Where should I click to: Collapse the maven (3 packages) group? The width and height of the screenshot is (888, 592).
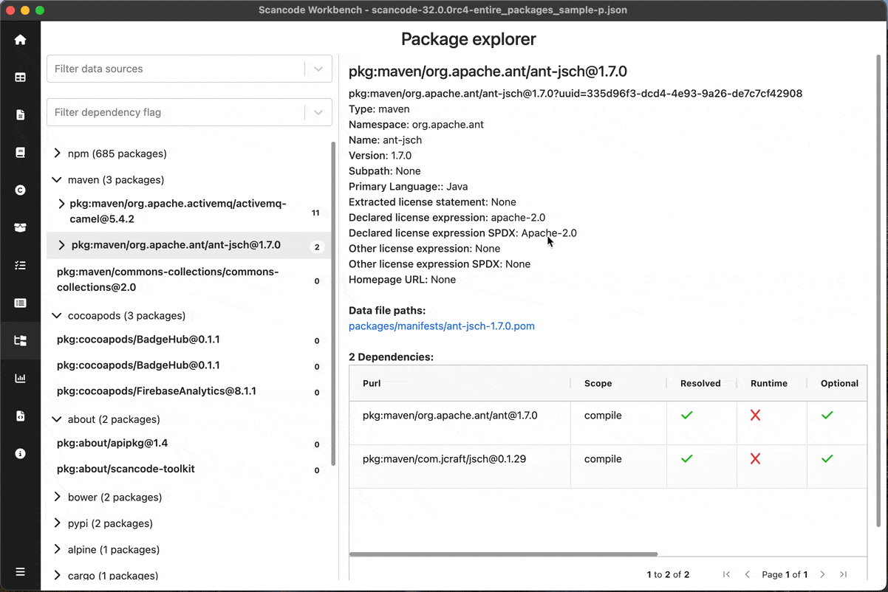tap(58, 179)
